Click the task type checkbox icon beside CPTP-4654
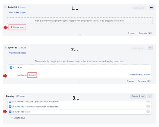Image resolution: width=159 pixels, height=127 pixels. pyautogui.click(x=10, y=112)
